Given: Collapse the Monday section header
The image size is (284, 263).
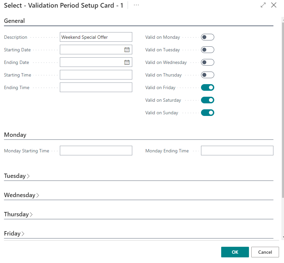Looking at the screenshot, I should pos(15,135).
